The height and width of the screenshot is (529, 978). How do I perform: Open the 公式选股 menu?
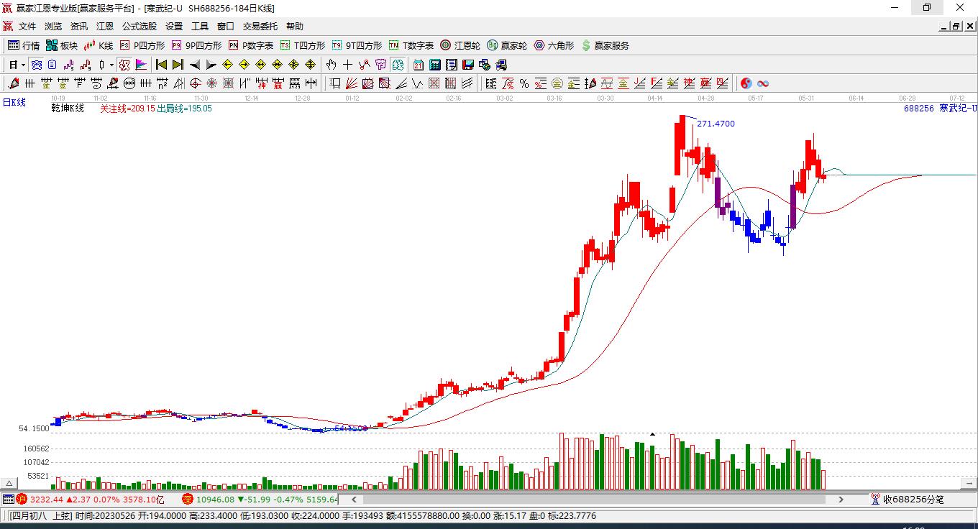(140, 27)
